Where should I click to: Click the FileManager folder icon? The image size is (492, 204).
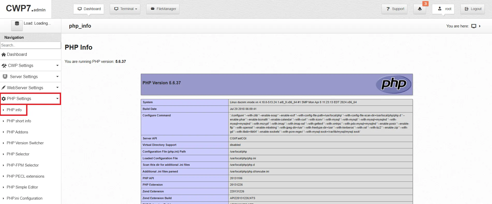(153, 9)
